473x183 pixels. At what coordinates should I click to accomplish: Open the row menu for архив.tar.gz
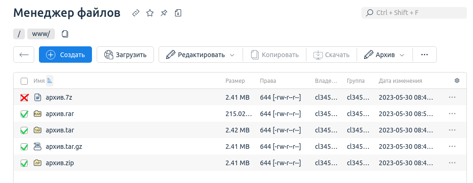click(x=452, y=146)
